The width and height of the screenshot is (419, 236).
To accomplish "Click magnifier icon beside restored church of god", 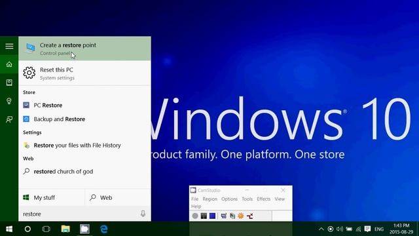I will 26,171.
